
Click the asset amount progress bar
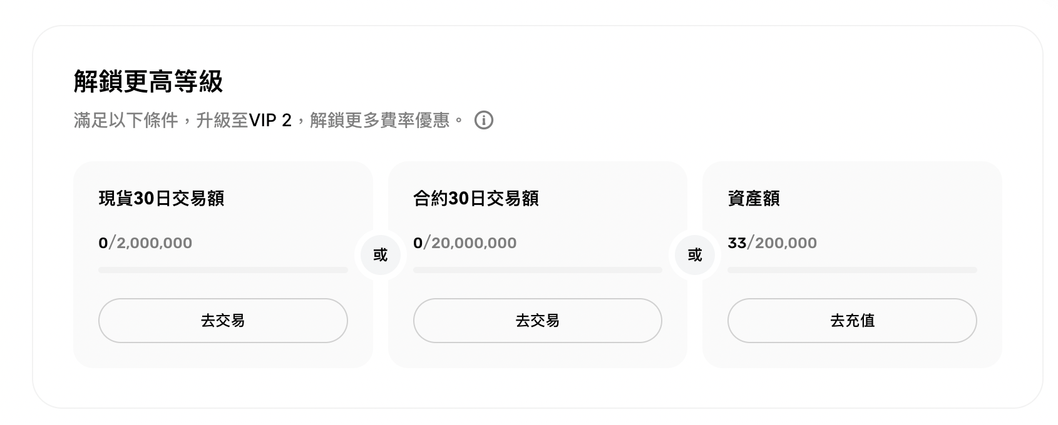tap(852, 270)
